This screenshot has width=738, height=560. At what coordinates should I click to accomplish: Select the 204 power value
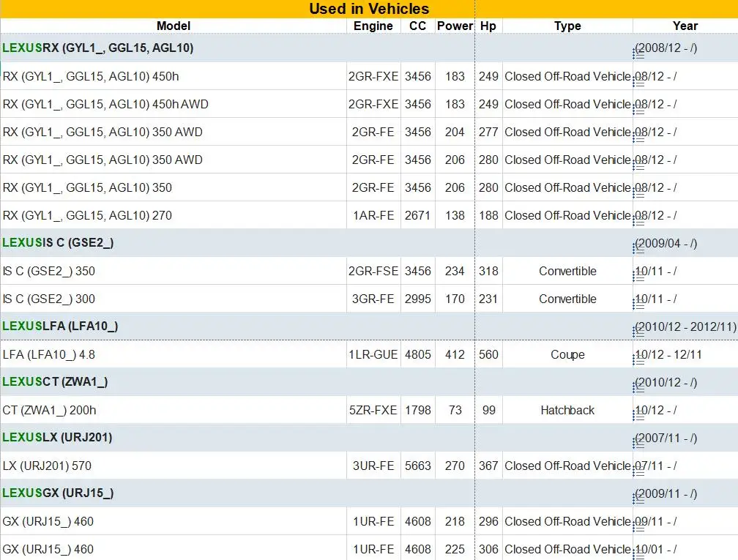pyautogui.click(x=455, y=132)
